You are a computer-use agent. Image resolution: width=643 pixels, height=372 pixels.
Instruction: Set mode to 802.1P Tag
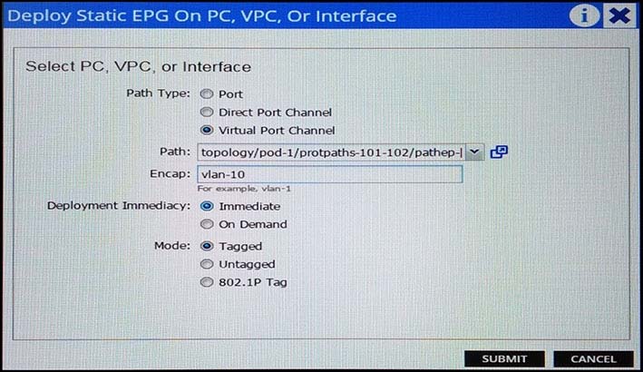coord(207,282)
